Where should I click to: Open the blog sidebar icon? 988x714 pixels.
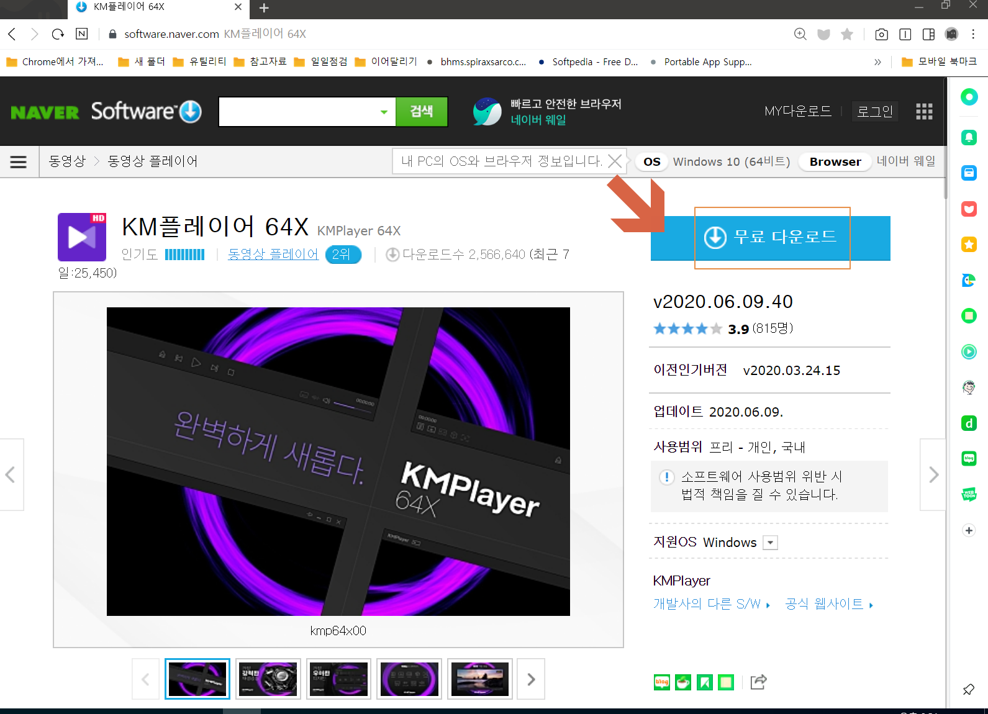pos(969,459)
